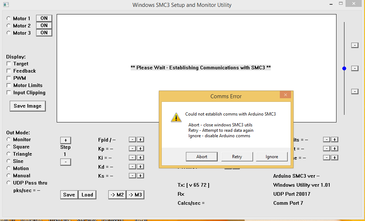The image size is (365, 221).
Task: Click the 'Arduino SMC3 ver –' label
Action: pyautogui.click(x=296, y=176)
